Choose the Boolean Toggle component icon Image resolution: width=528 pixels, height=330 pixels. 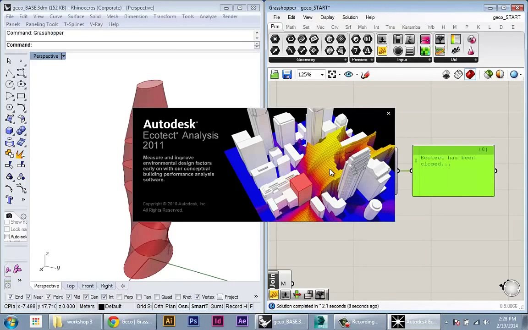point(398,39)
